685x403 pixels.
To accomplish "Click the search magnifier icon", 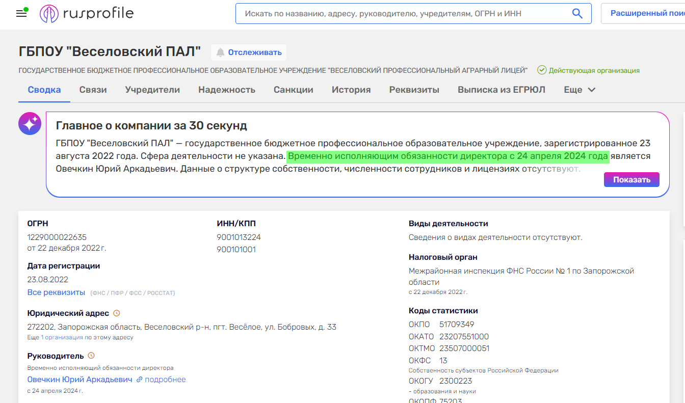I will 577,14.
